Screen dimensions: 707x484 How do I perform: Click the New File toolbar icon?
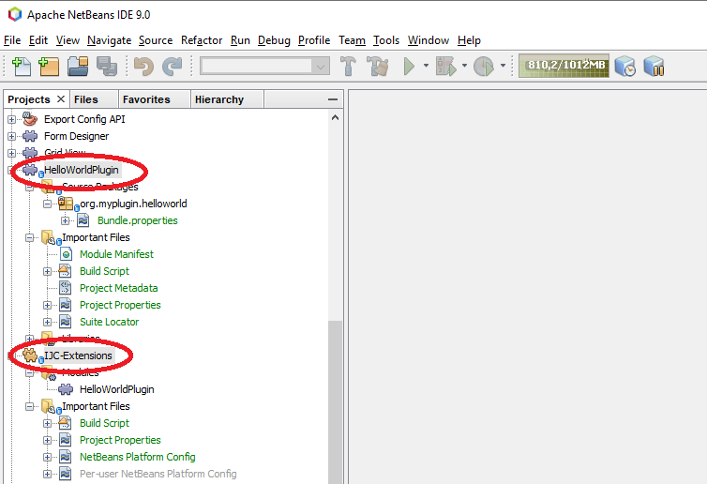(21, 66)
